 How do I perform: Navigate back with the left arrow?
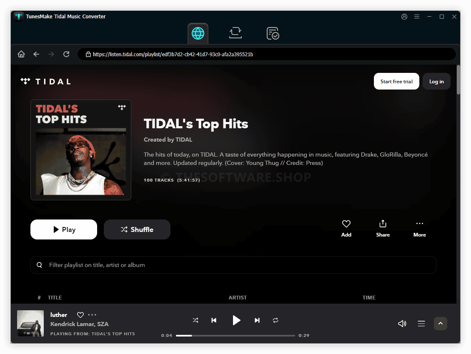36,54
